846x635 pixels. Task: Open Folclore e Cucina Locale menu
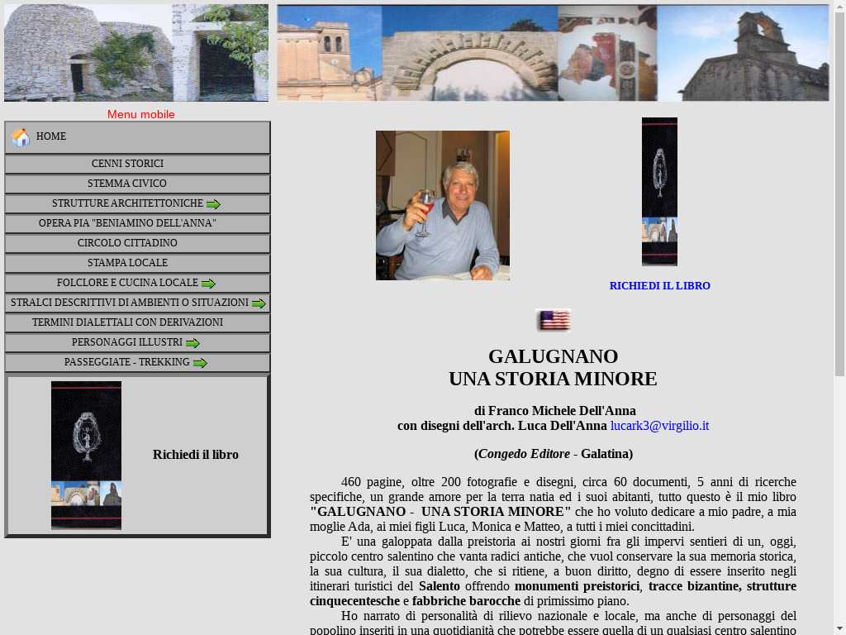click(x=137, y=283)
